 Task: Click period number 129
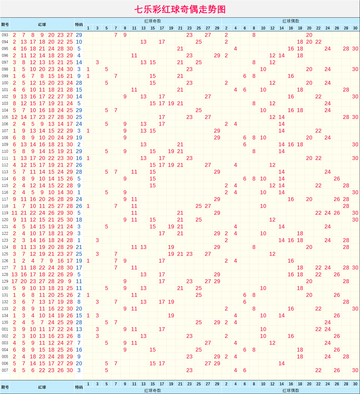click(5, 281)
